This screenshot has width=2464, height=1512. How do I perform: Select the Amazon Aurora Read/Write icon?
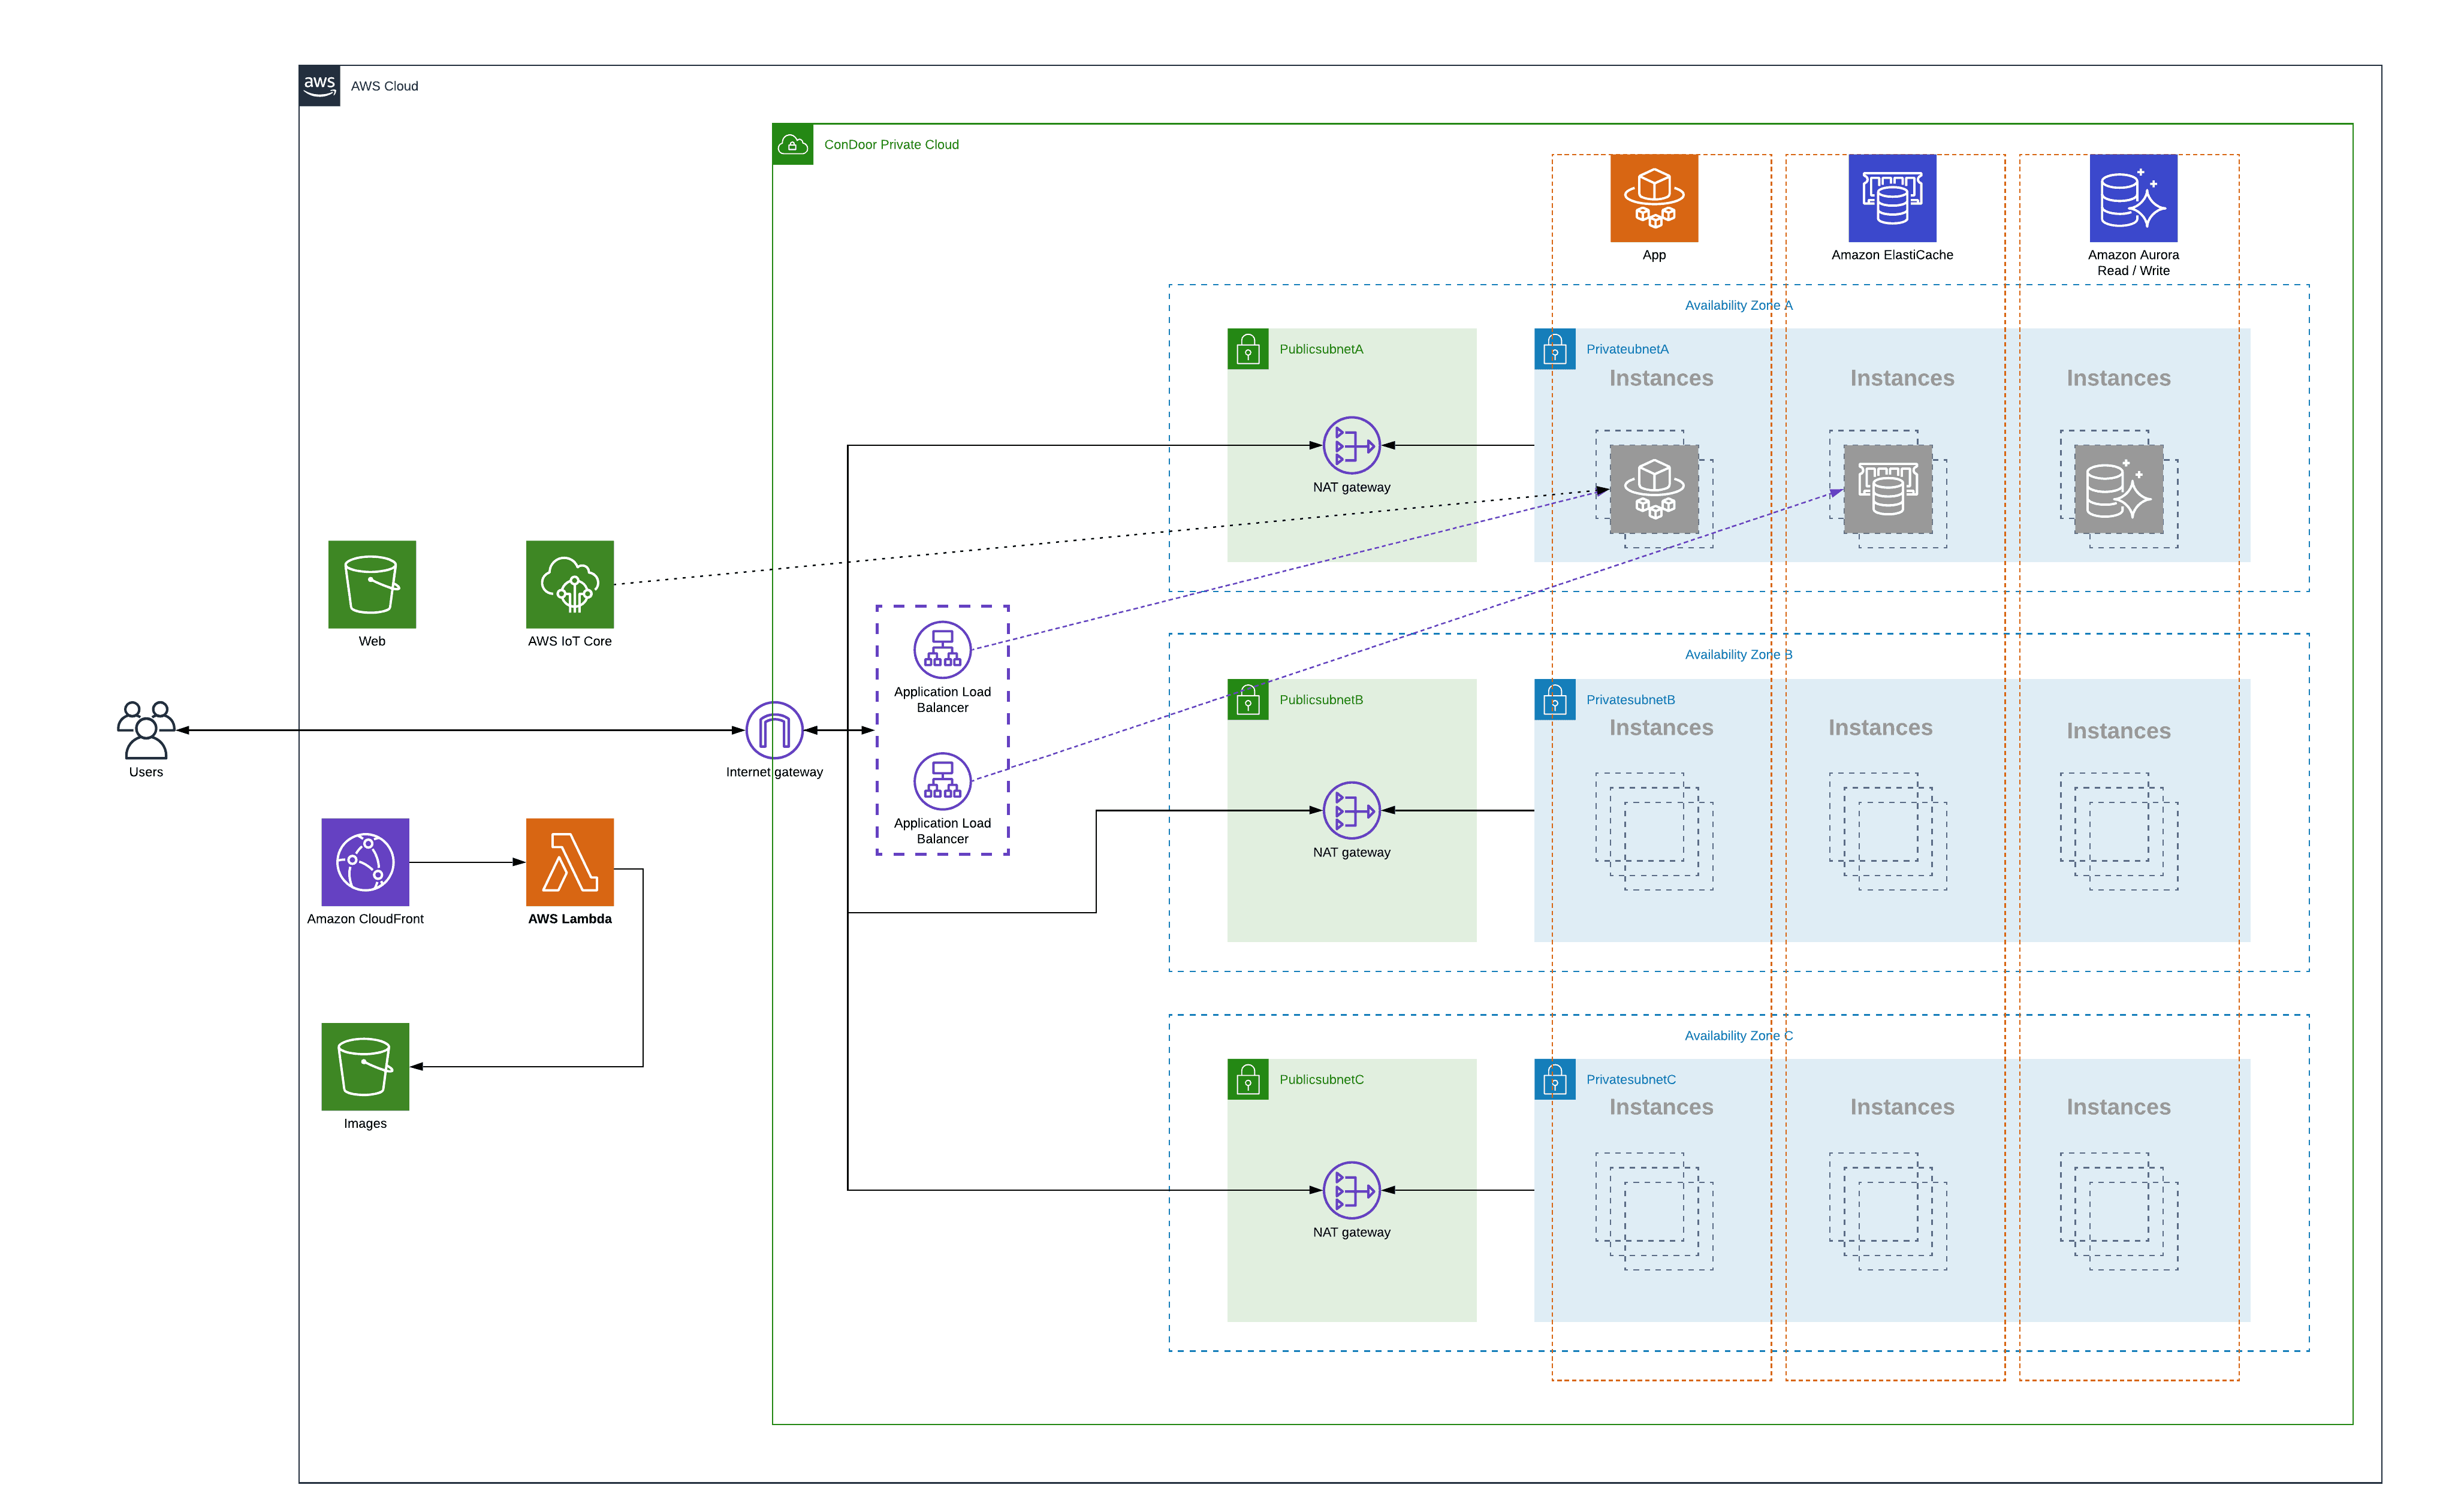click(x=2133, y=198)
